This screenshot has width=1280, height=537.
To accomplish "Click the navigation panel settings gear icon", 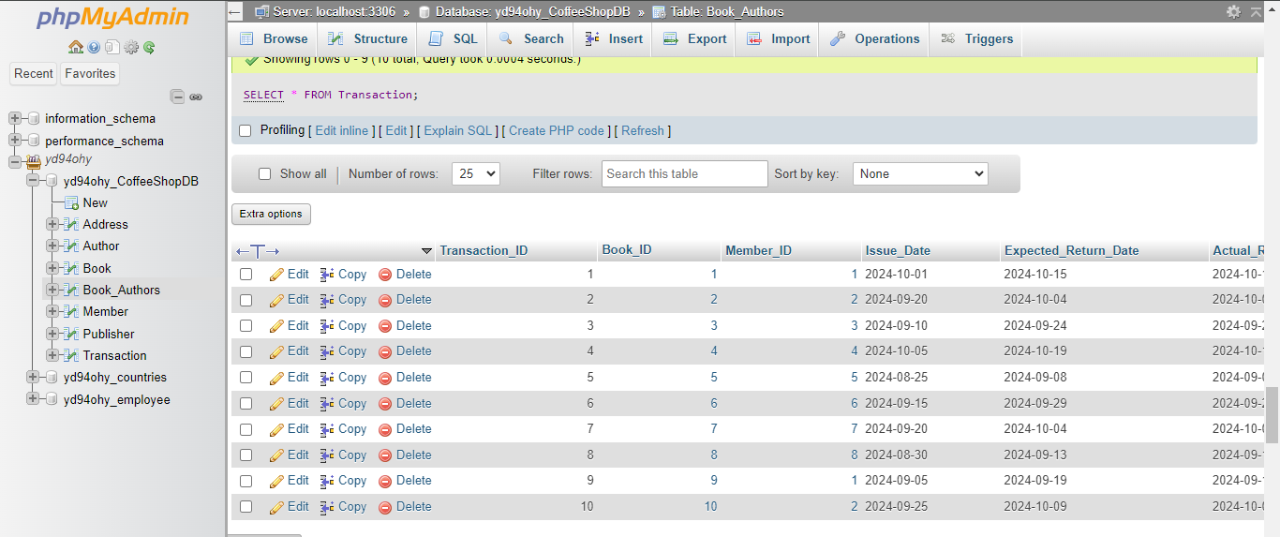I will tap(131, 47).
